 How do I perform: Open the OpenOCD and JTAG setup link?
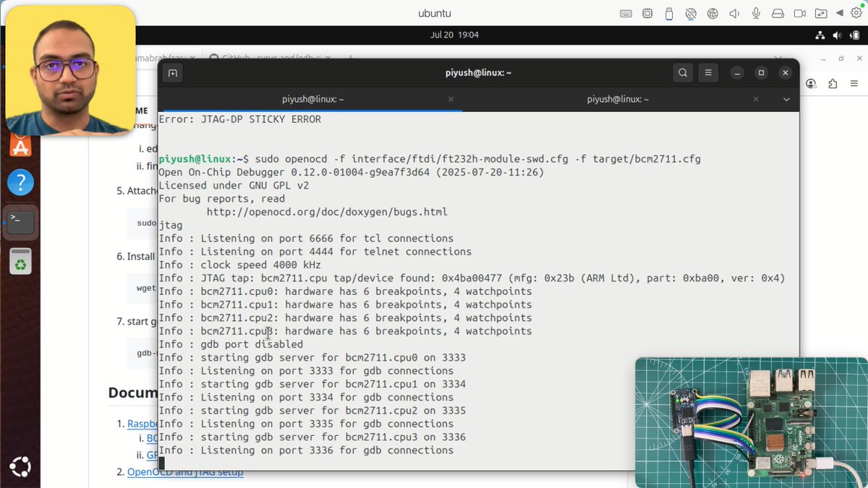click(185, 472)
